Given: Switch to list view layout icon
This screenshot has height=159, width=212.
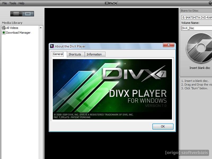Looking at the screenshot, I should [16, 14].
